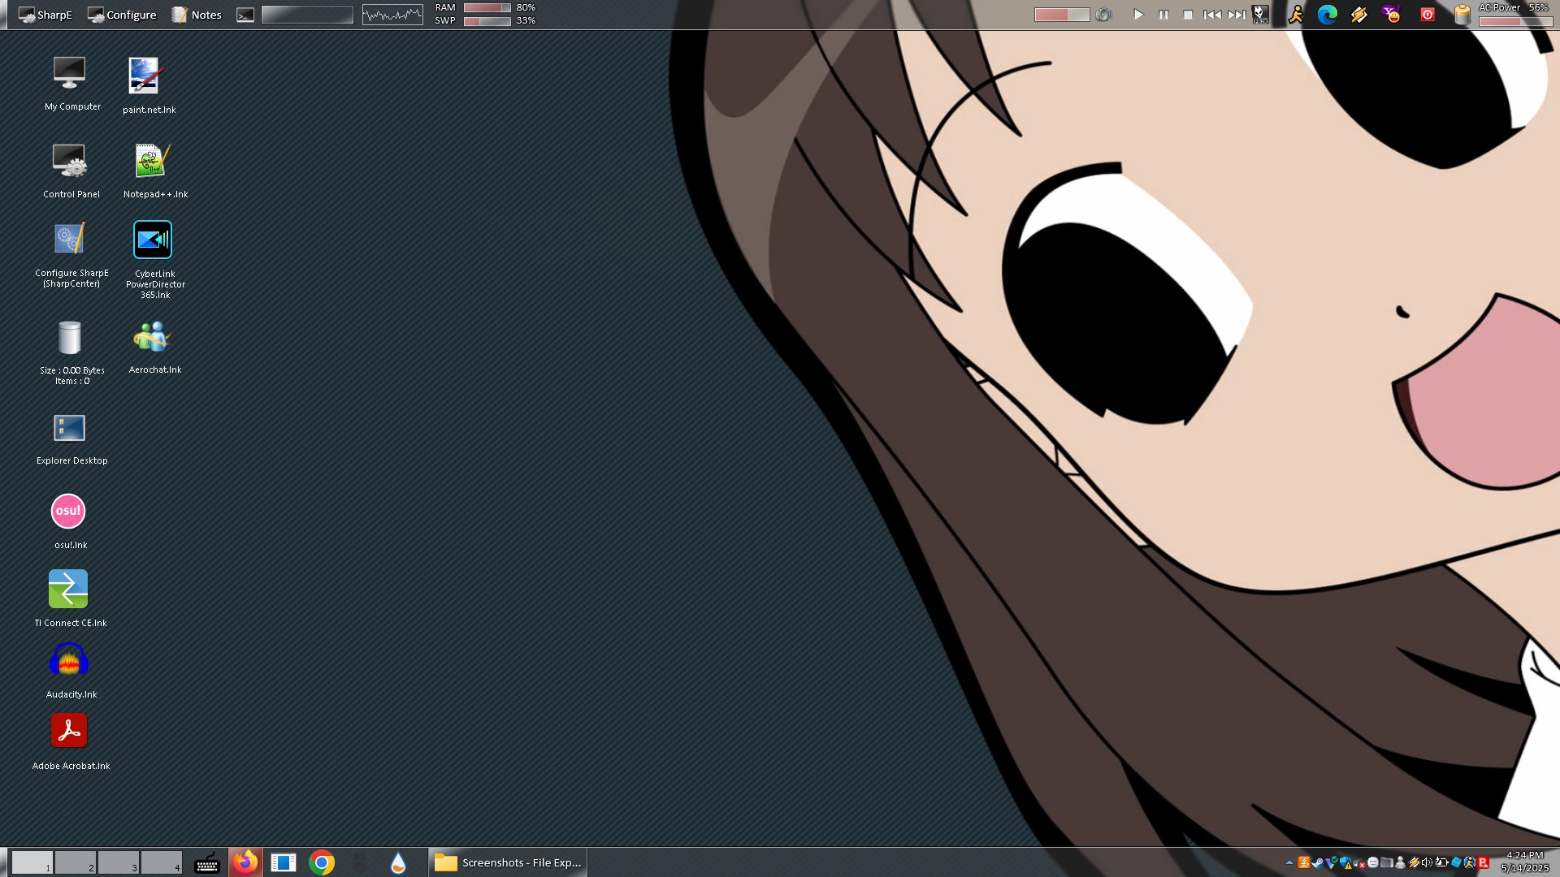1560x877 pixels.
Task: Adjust the volume slider in top bar
Action: [1062, 15]
